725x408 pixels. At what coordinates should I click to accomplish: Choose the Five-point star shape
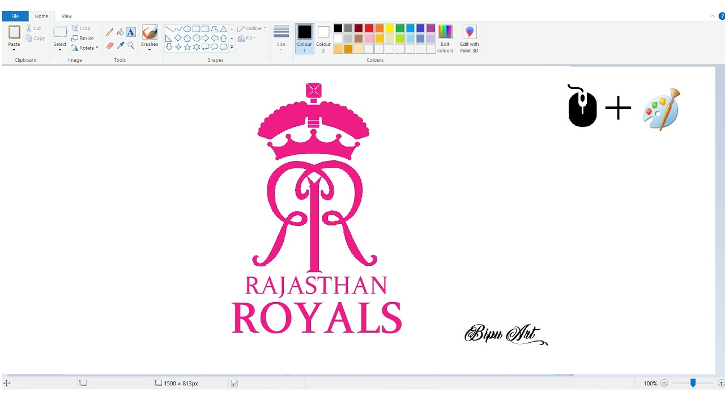187,47
